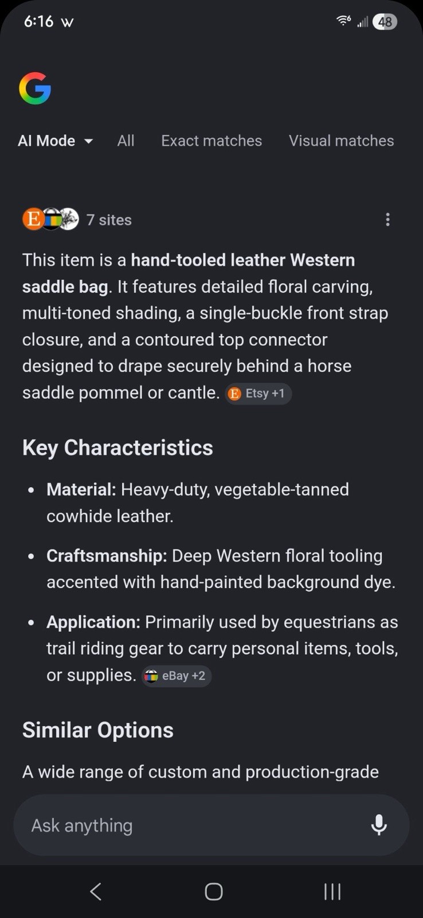This screenshot has width=423, height=918.
Task: Switch to the All tab
Action: tap(126, 141)
